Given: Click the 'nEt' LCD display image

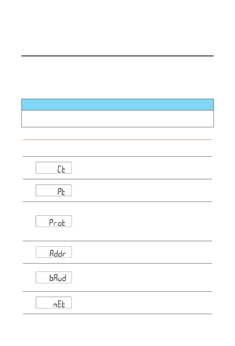Looking at the screenshot, I should coord(54,302).
